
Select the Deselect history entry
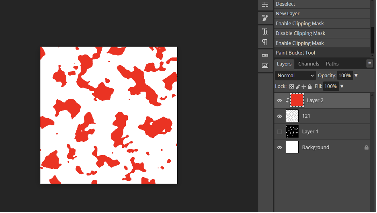pyautogui.click(x=285, y=4)
